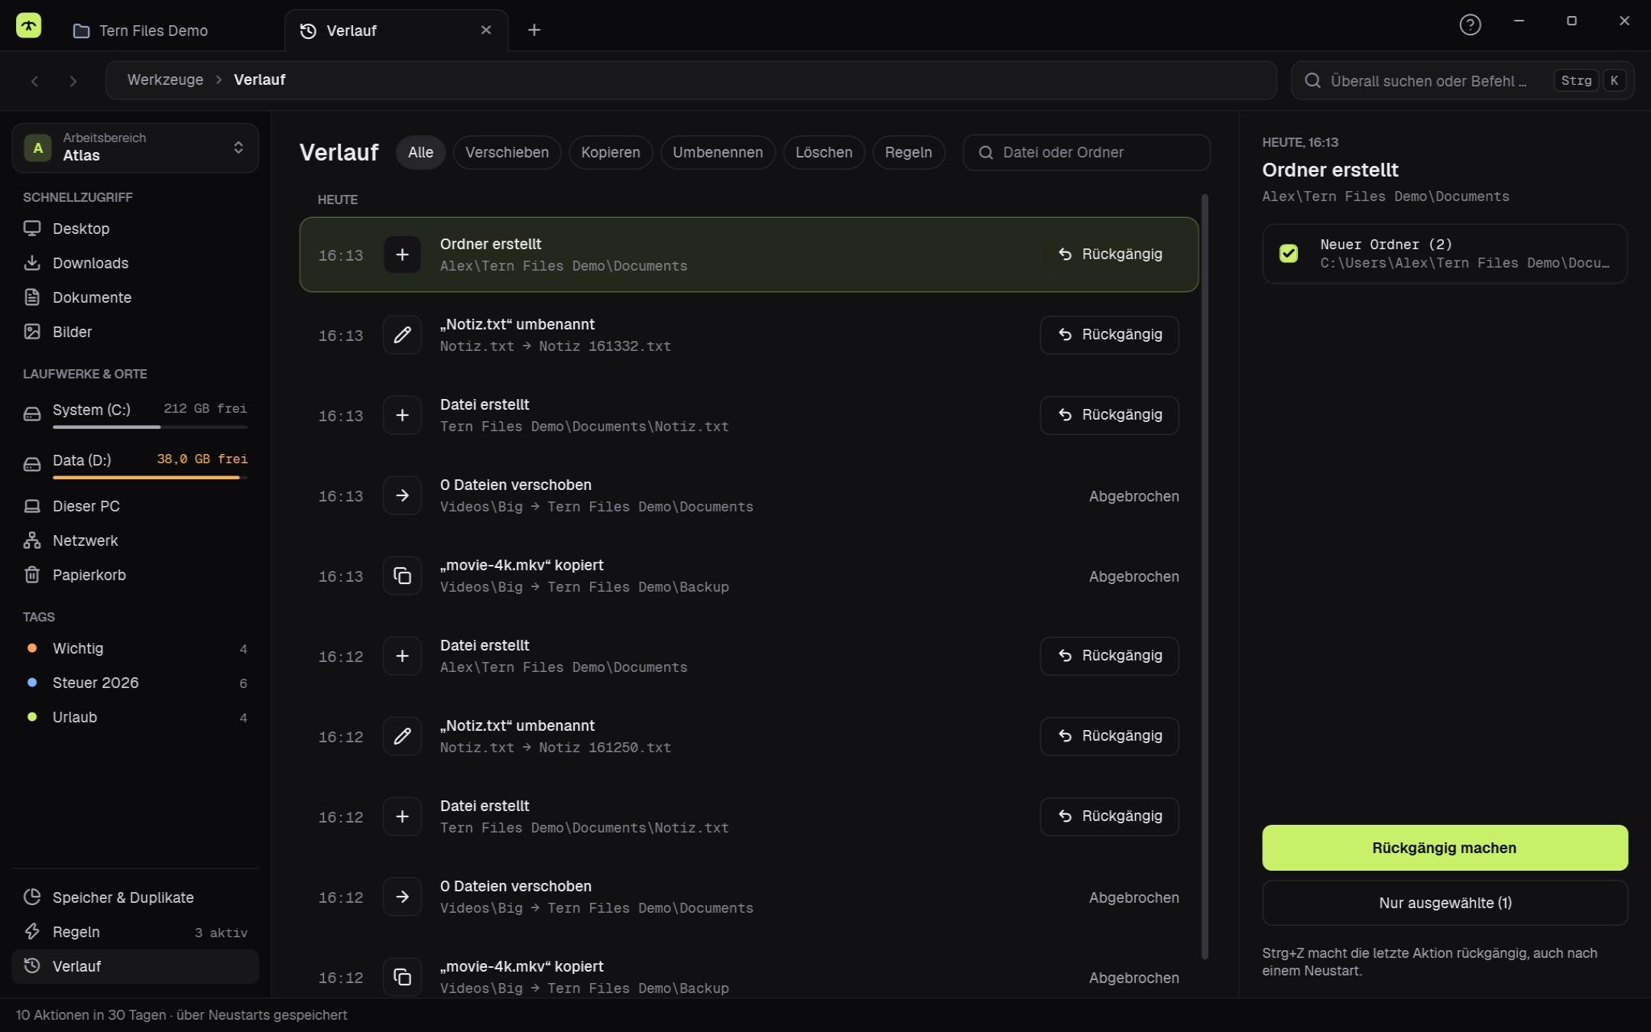
Task: Select the Urlaub tag
Action: (x=135, y=717)
